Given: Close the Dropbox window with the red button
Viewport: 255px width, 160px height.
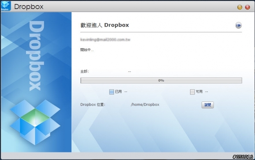Looking at the screenshot, I should [247, 7].
